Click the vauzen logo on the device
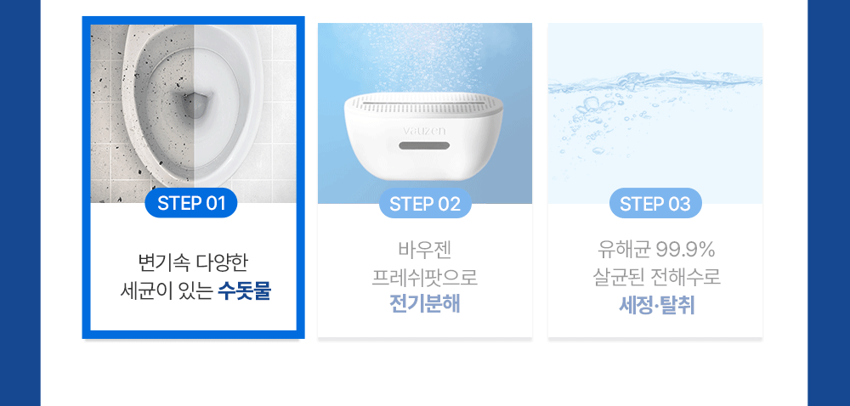The width and height of the screenshot is (850, 406). [424, 131]
